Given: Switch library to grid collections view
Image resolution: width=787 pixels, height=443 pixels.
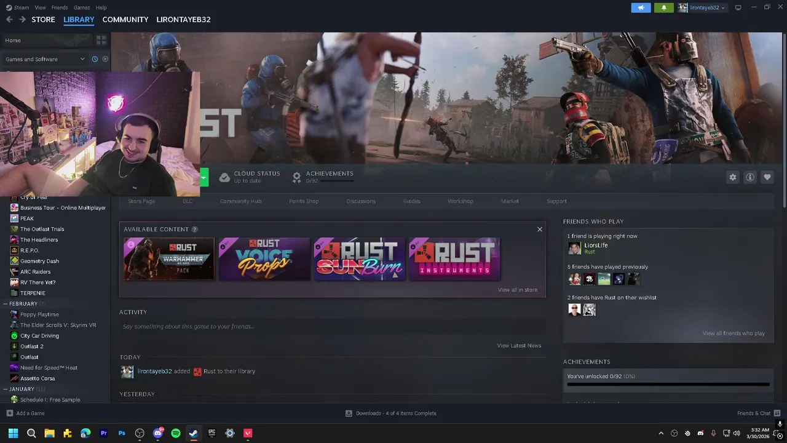Looking at the screenshot, I should click(x=101, y=40).
